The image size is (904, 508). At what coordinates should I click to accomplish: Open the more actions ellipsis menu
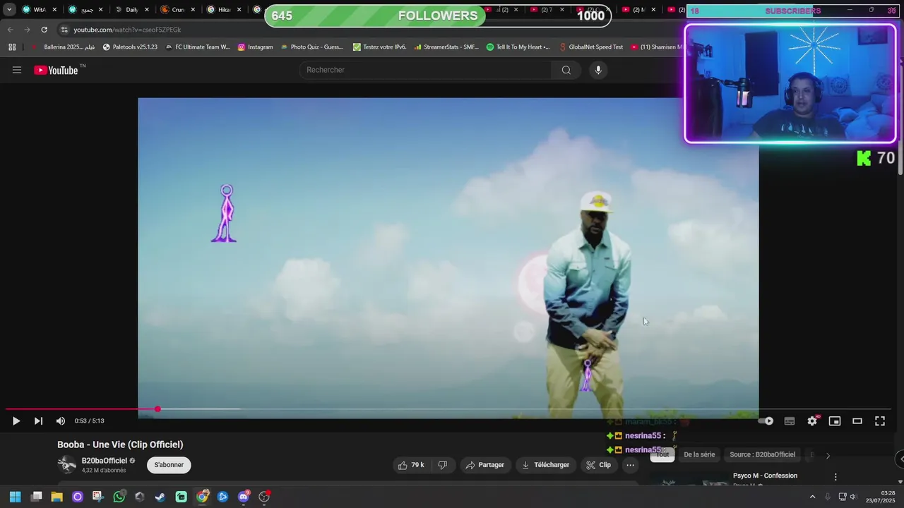point(630,465)
